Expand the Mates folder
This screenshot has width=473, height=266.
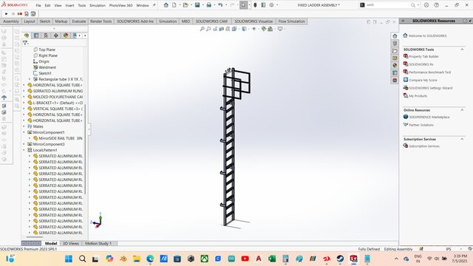tap(24, 126)
